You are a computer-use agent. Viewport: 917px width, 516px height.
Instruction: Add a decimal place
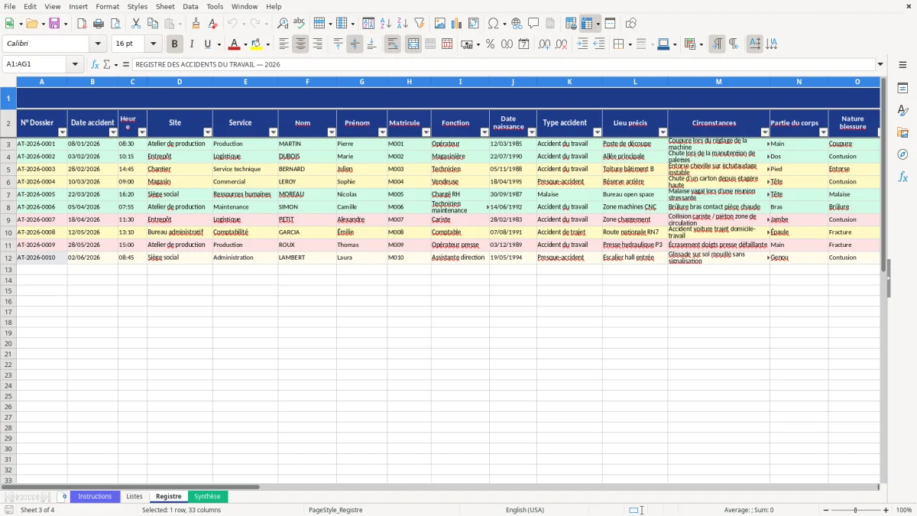point(544,44)
